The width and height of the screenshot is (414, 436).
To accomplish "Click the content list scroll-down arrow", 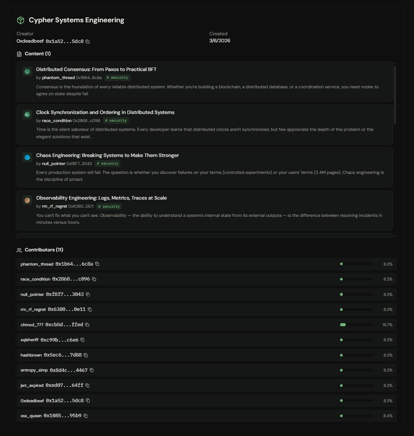I will click(395, 236).
